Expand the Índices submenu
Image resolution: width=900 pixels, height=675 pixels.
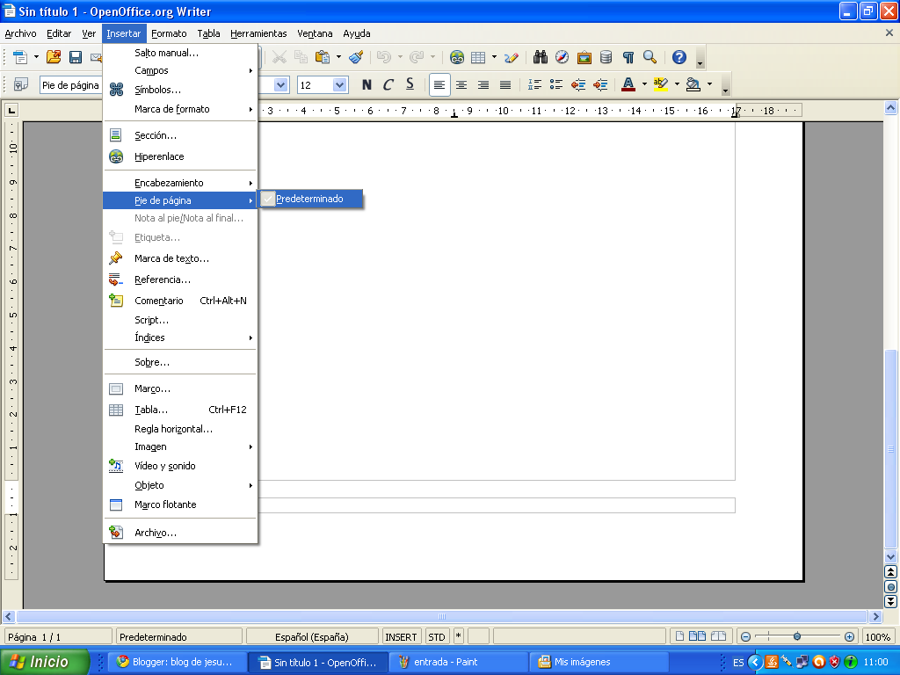tap(180, 337)
